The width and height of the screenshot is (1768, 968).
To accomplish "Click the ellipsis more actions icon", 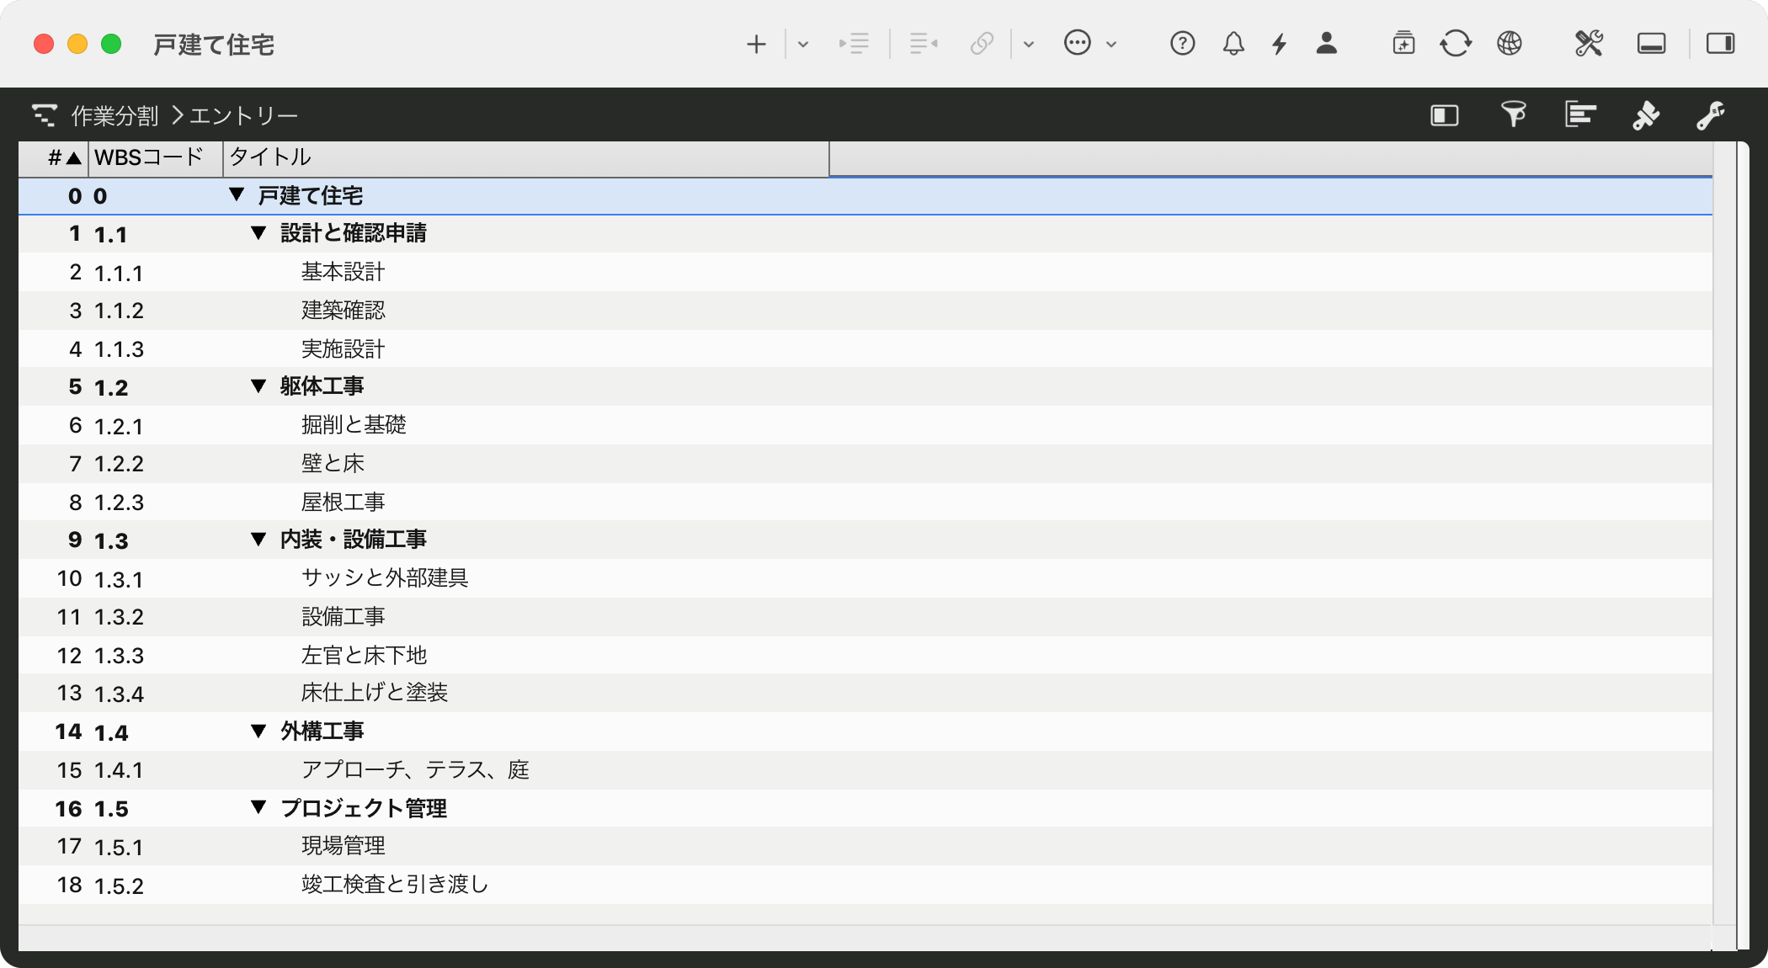I will tap(1078, 43).
